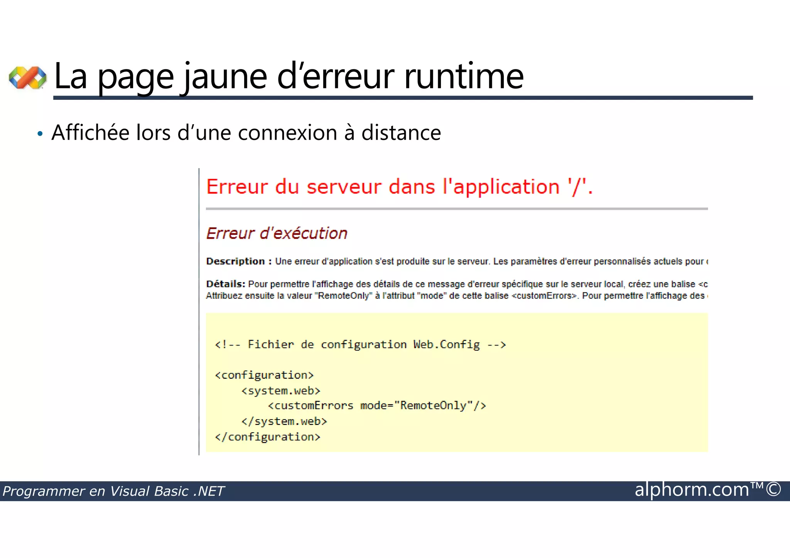Viewport: 790px width, 558px height.
Task: Click the comment 'Fichier de configuration Web.Config'
Action: click(360, 344)
